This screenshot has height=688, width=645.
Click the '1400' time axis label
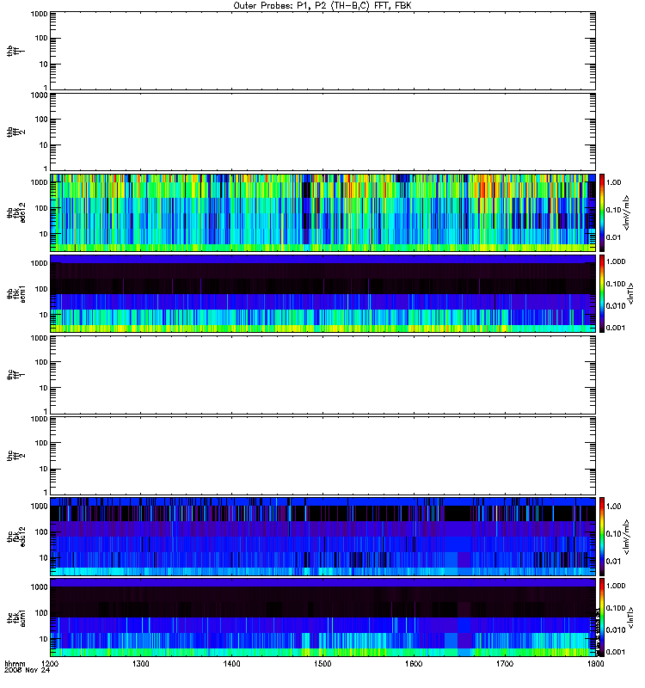231,664
